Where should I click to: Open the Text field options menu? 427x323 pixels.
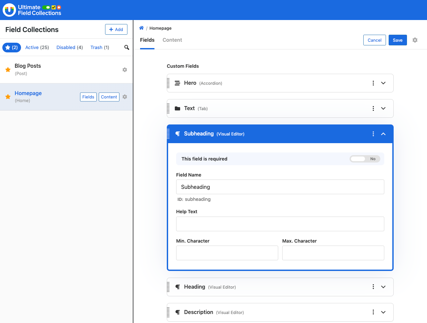point(373,108)
